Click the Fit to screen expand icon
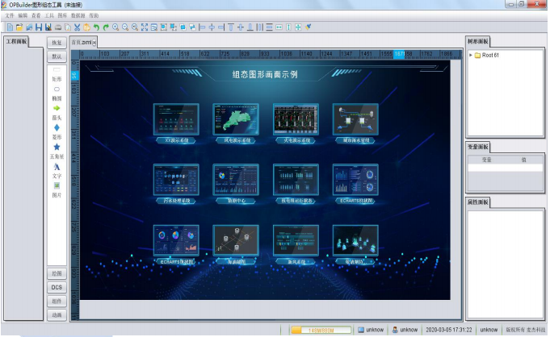The height and width of the screenshot is (337, 550). pos(145,27)
